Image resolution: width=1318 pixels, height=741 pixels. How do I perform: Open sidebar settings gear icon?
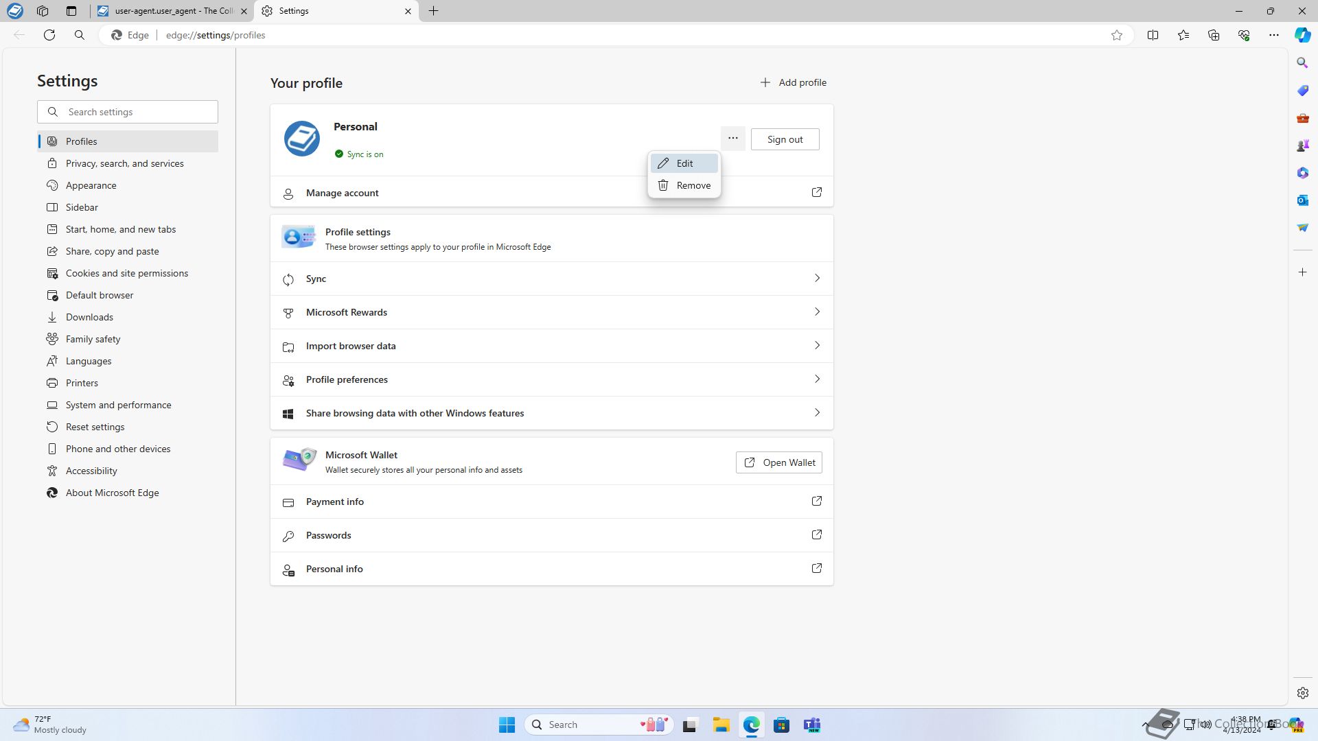coord(1302,693)
